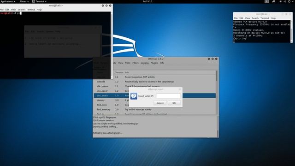Open ettercap View menu
Image resolution: width=295 pixels, height=166 pixels.
[x=121, y=63]
